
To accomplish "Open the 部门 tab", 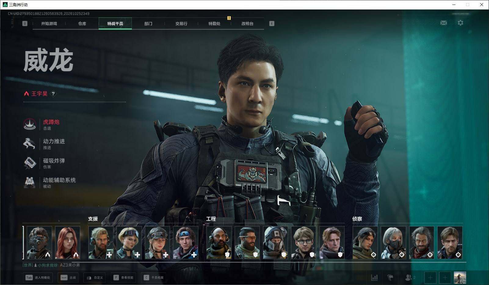I will pos(148,24).
